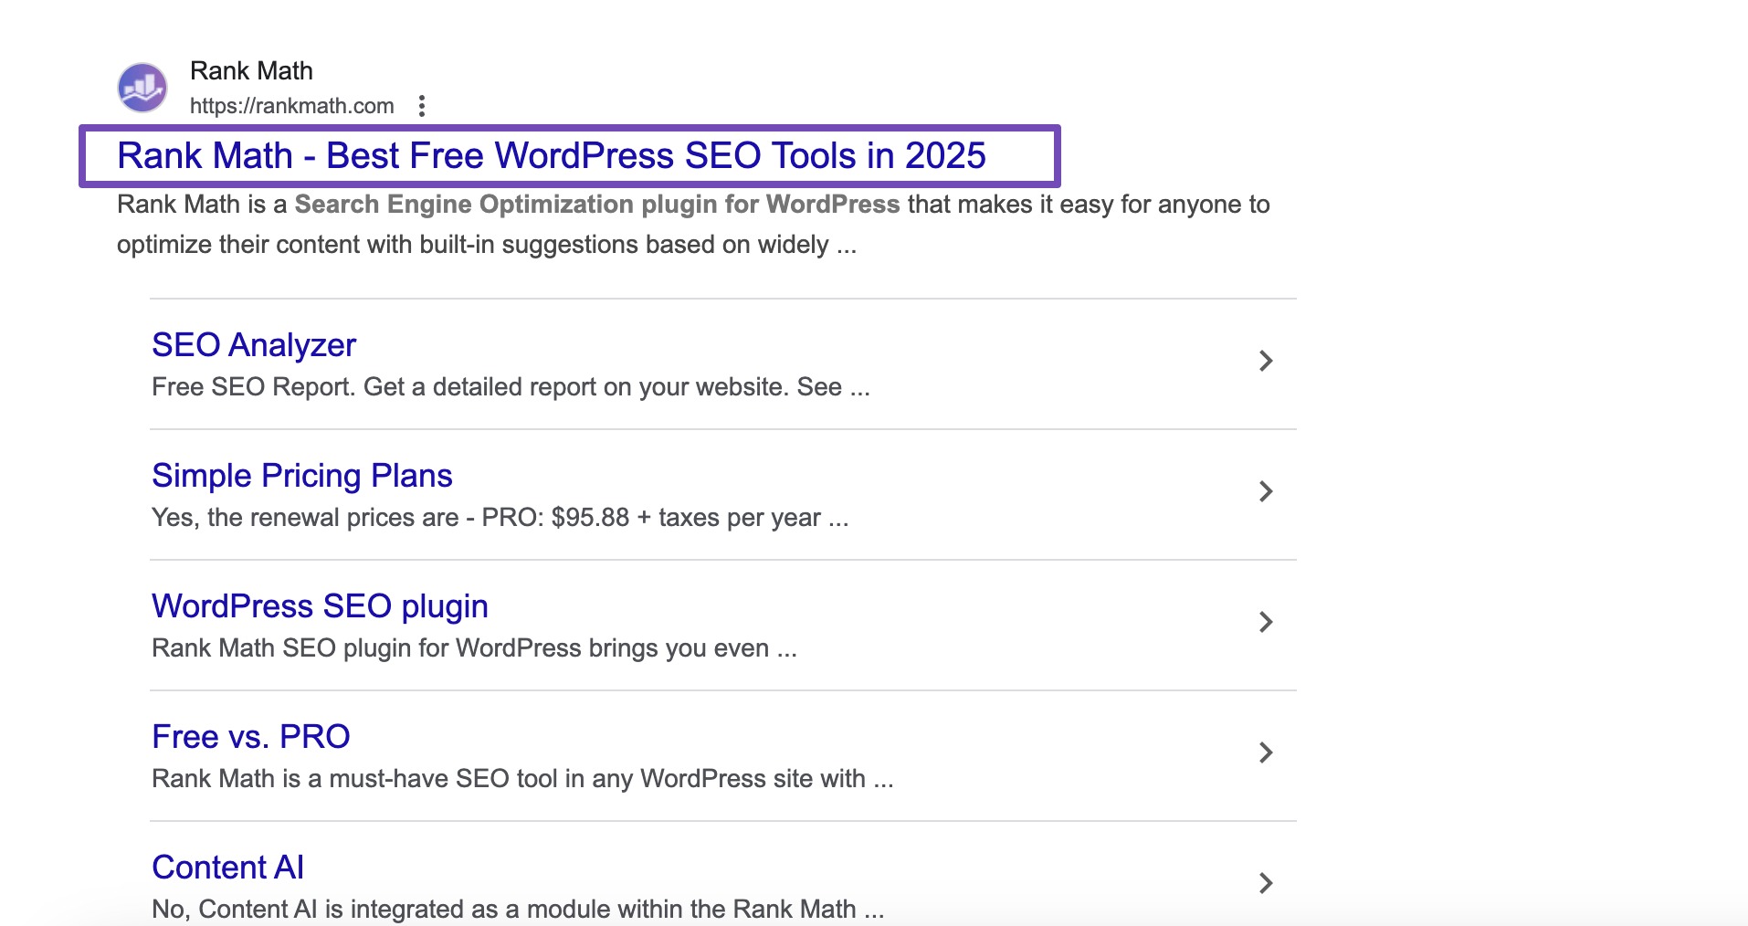This screenshot has height=926, width=1748.
Task: Click the arrow beside WordPress SEO plugin
Action: pos(1265,622)
